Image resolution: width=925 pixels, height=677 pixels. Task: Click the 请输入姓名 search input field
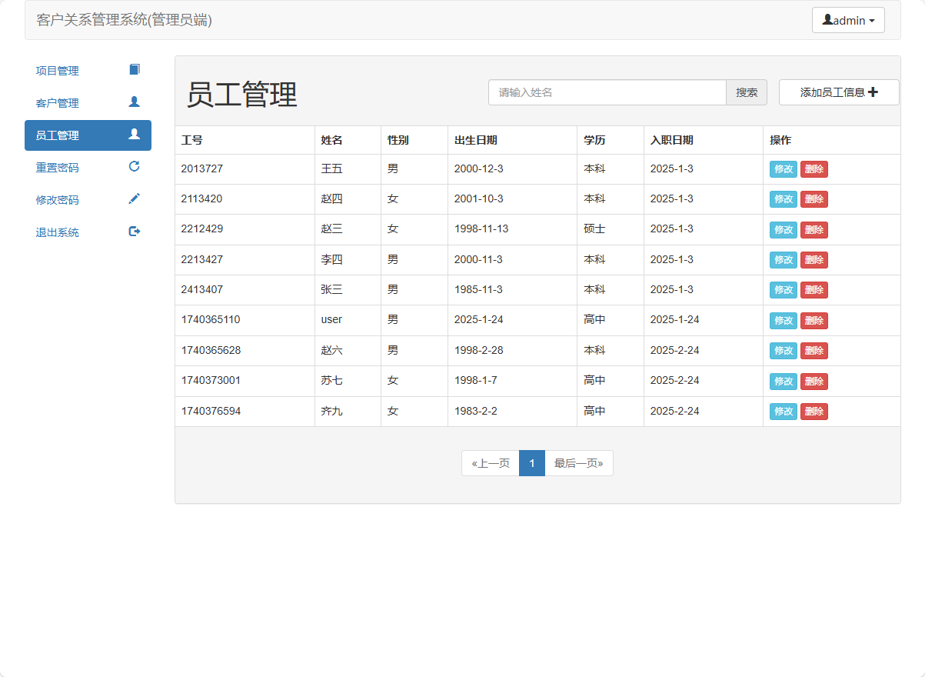point(607,92)
